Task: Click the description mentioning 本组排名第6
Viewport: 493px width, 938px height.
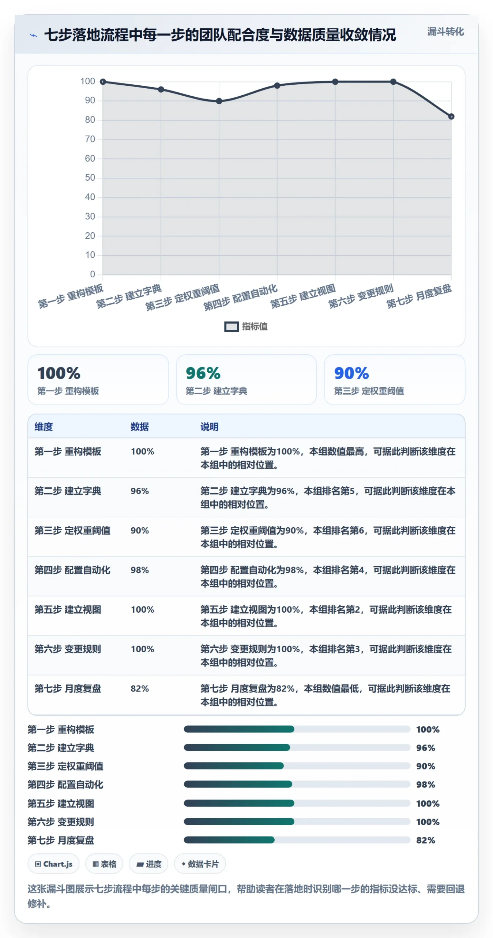Action: (328, 537)
